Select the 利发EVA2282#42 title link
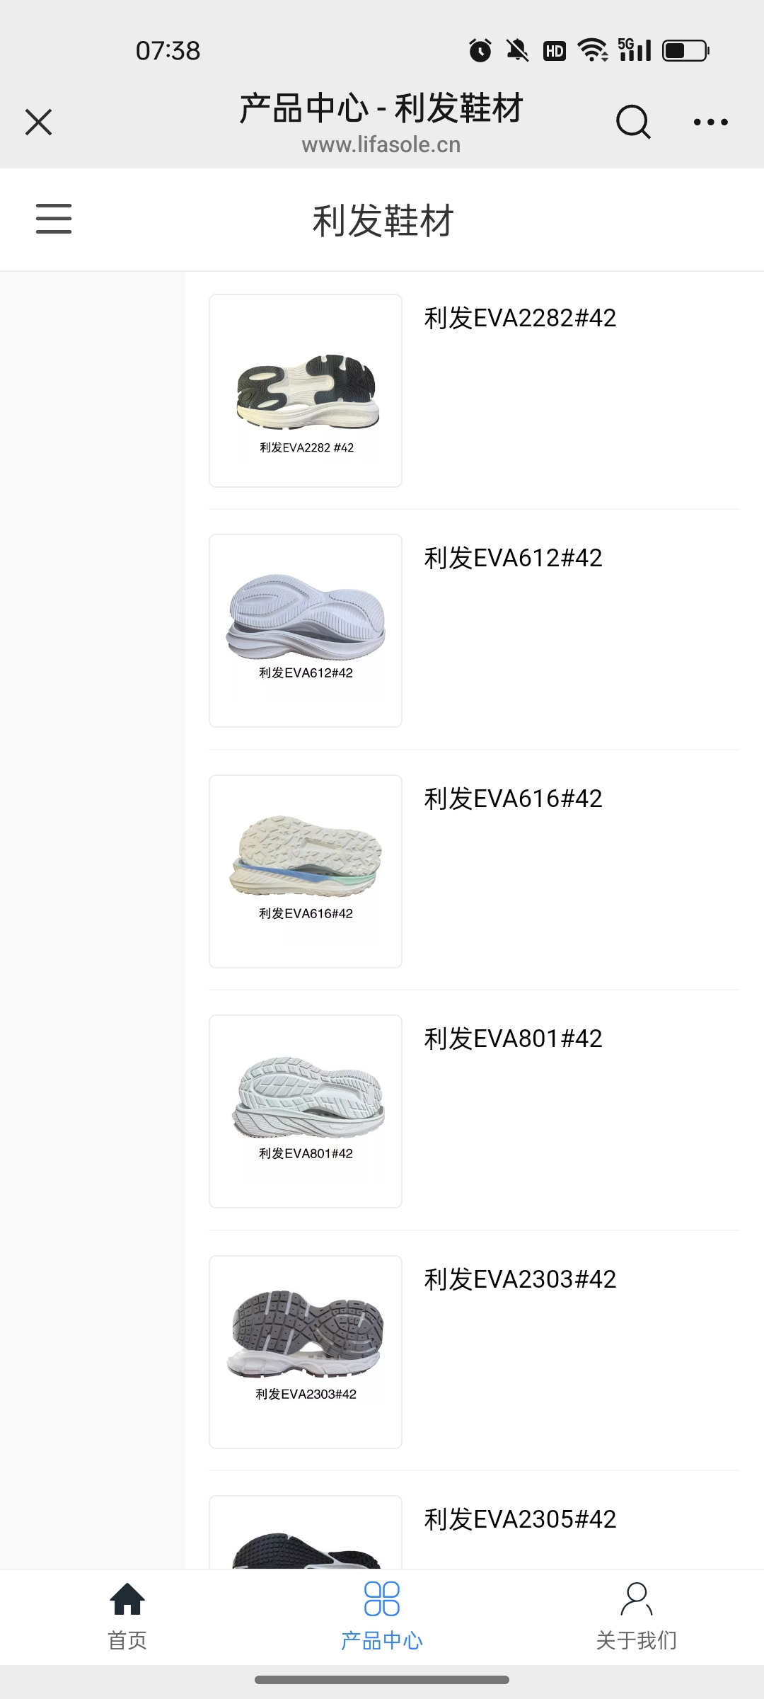This screenshot has height=1699, width=764. point(520,319)
